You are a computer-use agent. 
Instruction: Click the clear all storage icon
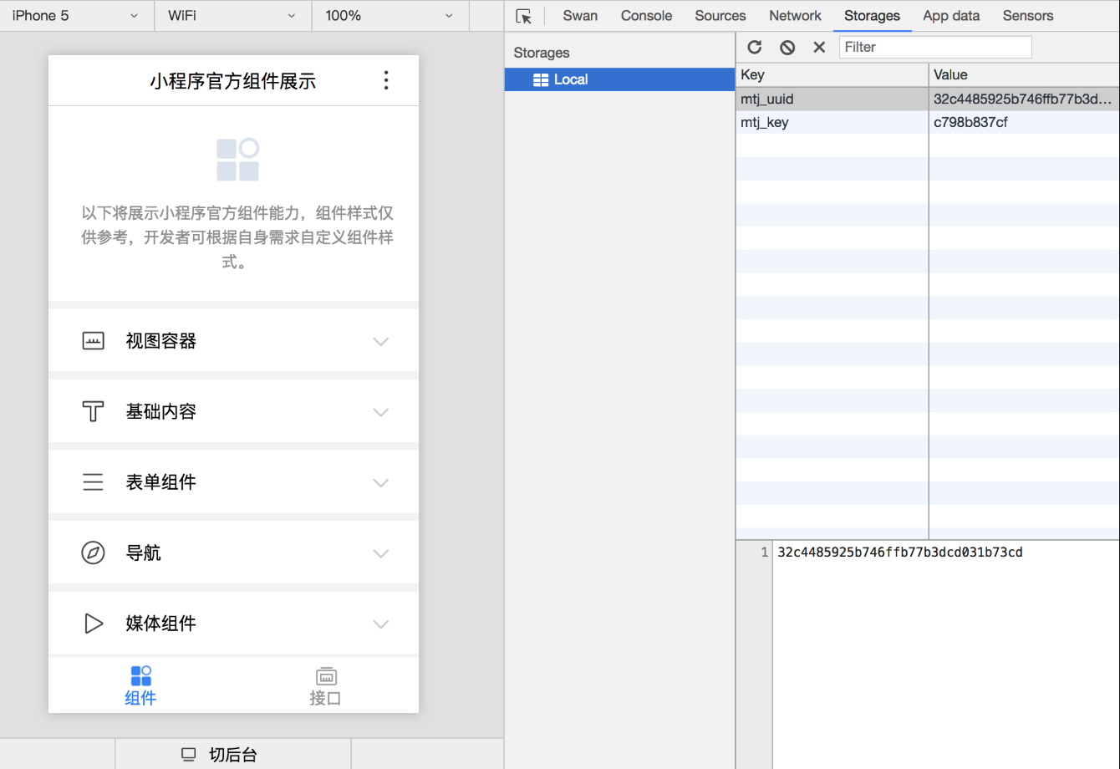click(787, 48)
